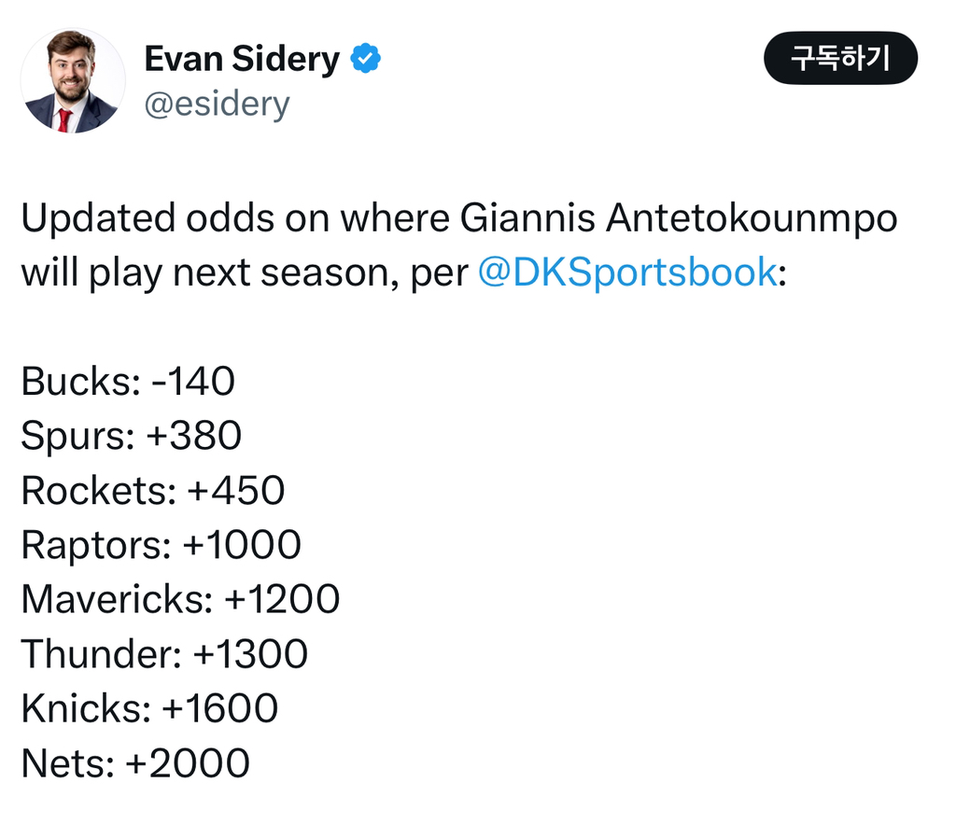956x838 pixels.
Task: Click the +1000 odds value
Action: click(242, 545)
